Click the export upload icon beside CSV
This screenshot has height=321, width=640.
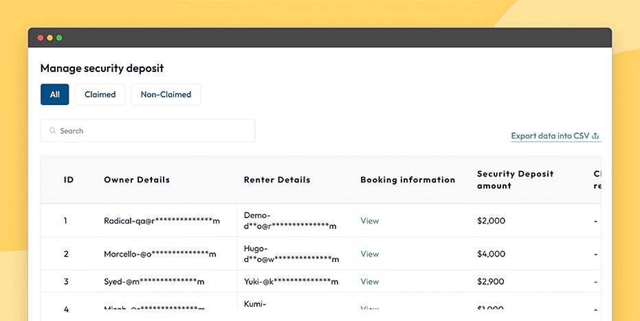pos(595,136)
